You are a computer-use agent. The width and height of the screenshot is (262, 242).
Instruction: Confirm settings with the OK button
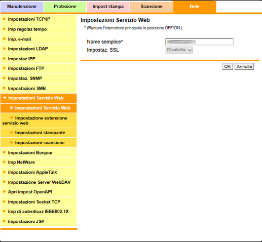(x=228, y=66)
